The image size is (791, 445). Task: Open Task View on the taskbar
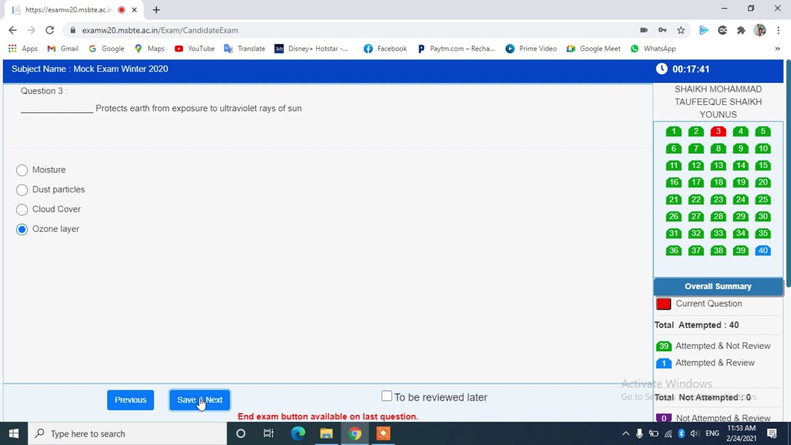coord(268,433)
